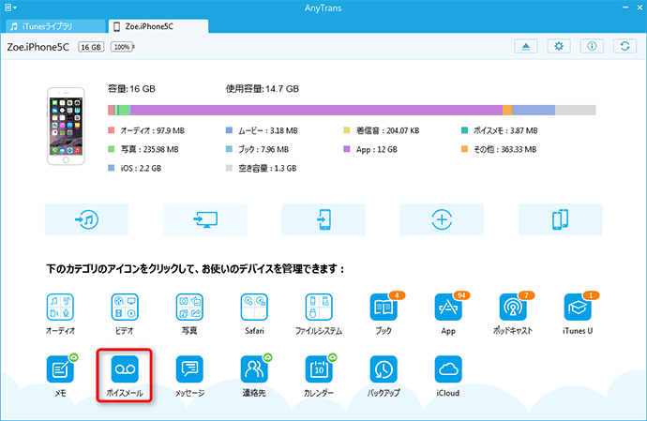This screenshot has width=647, height=421.
Task: Click the eject device button
Action: coord(526,46)
